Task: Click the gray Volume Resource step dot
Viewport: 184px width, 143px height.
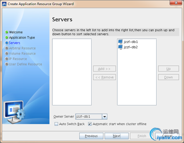Action: coord(7,53)
